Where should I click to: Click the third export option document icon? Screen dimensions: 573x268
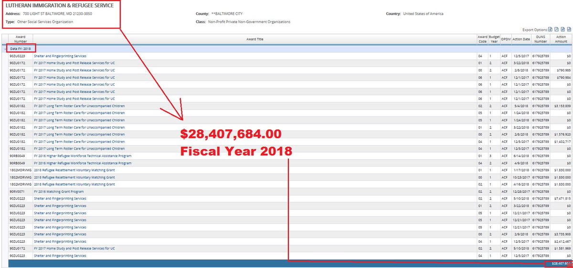tap(562, 30)
